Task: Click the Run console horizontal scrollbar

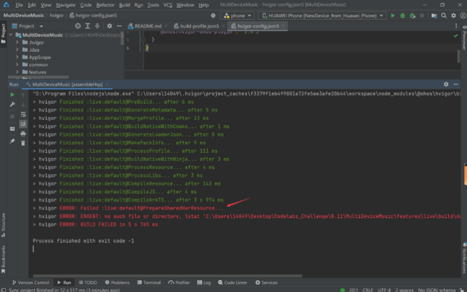Action: click(x=168, y=276)
